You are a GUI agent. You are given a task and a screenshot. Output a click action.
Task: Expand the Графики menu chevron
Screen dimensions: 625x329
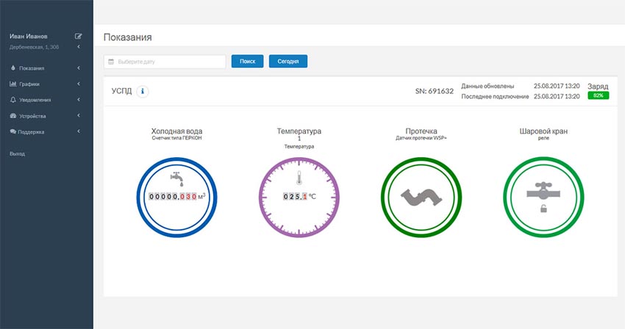tap(79, 84)
